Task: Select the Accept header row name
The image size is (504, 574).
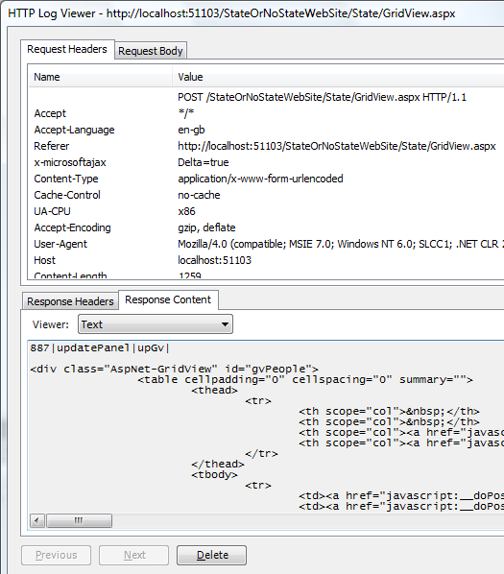Action: (x=50, y=113)
